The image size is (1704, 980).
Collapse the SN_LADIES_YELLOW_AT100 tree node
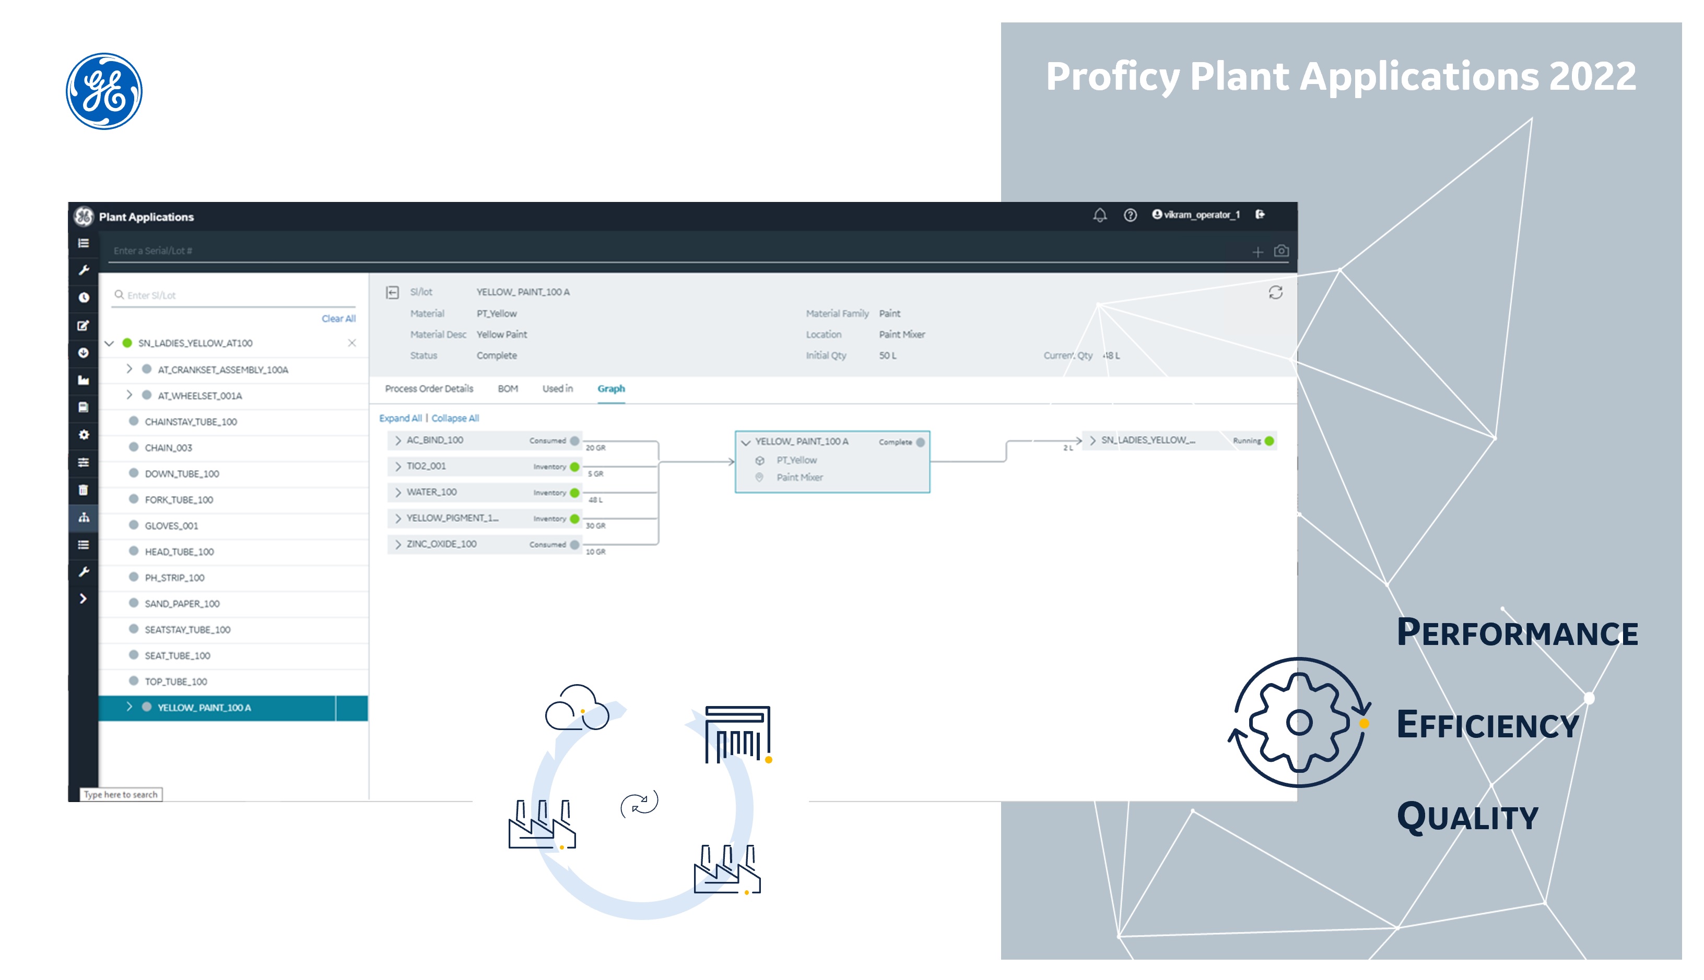tap(109, 343)
